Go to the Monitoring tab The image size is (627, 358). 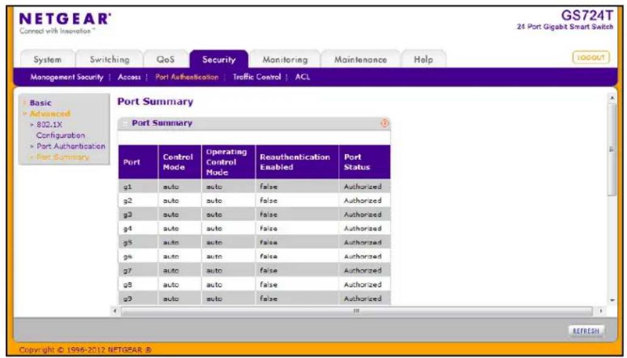(285, 60)
